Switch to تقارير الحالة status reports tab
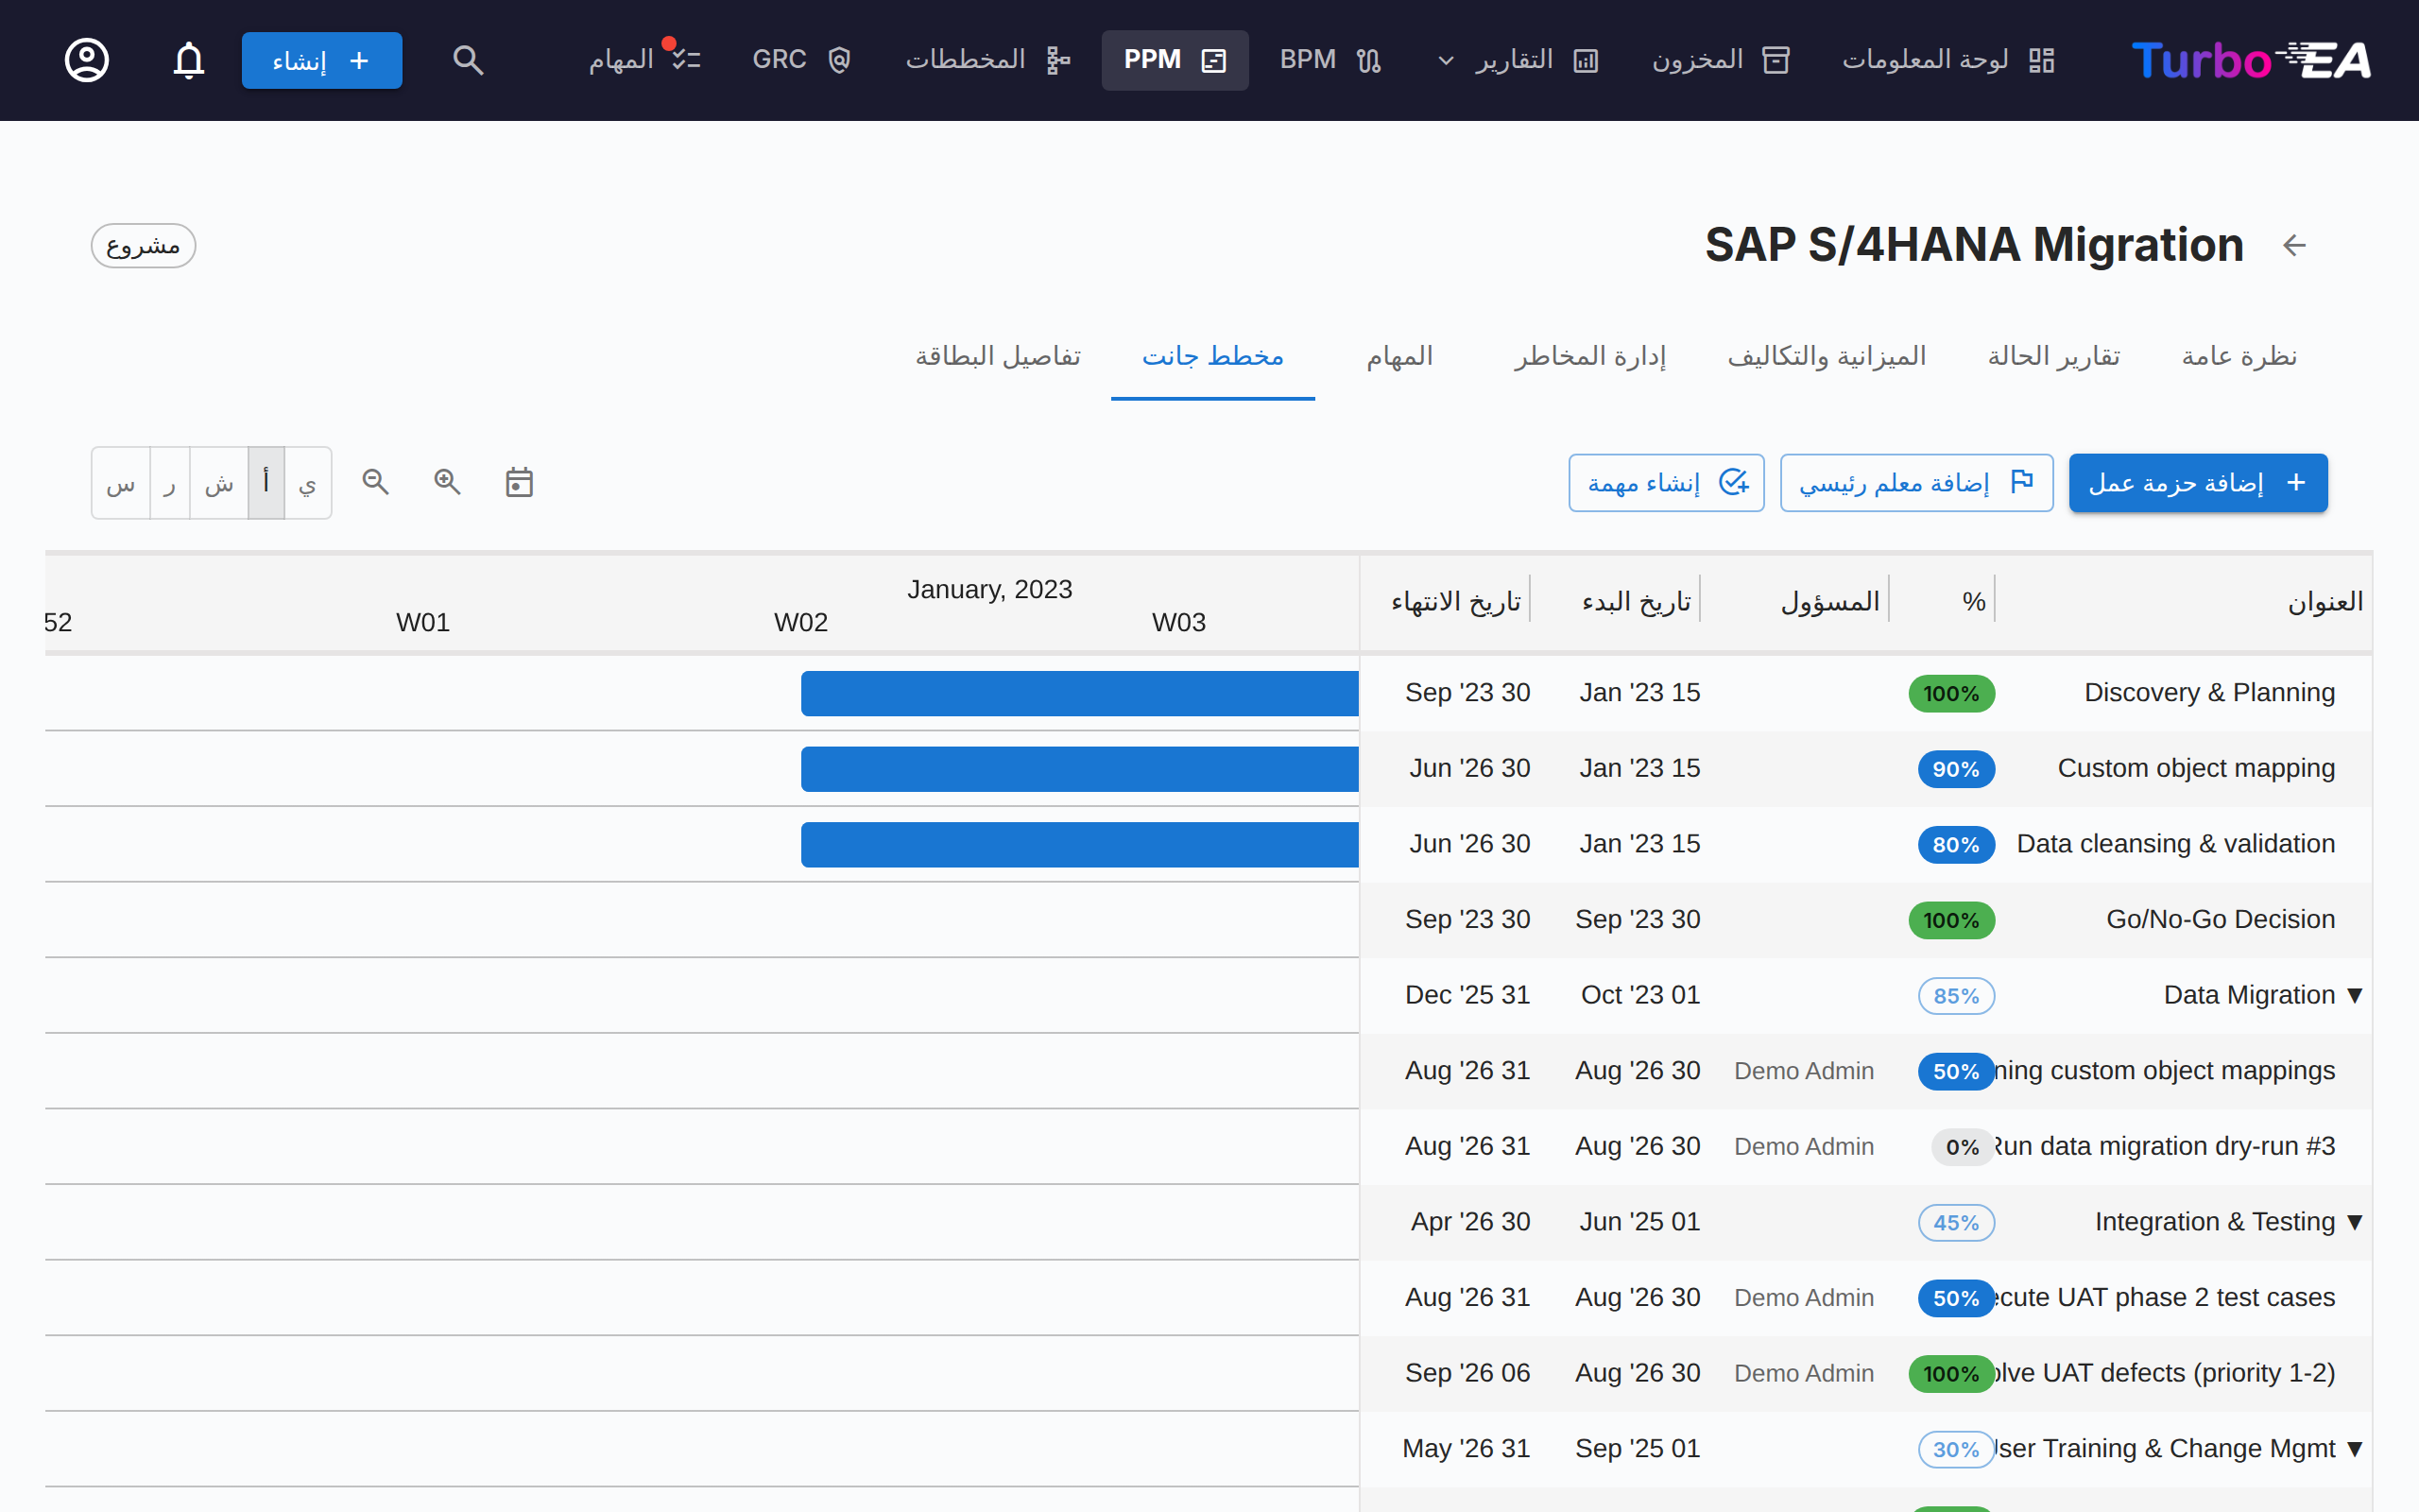 (2053, 356)
